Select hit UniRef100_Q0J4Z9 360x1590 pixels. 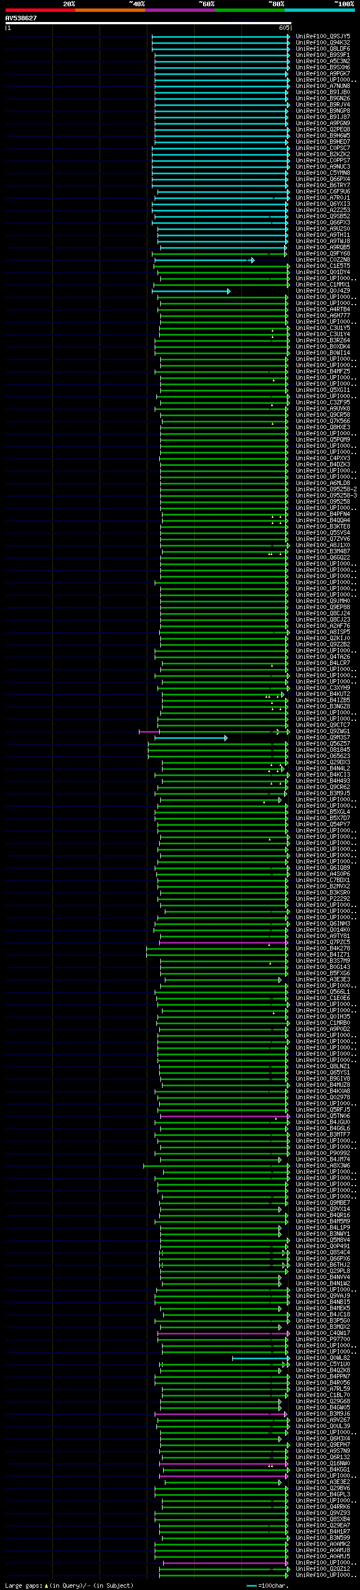(323, 290)
